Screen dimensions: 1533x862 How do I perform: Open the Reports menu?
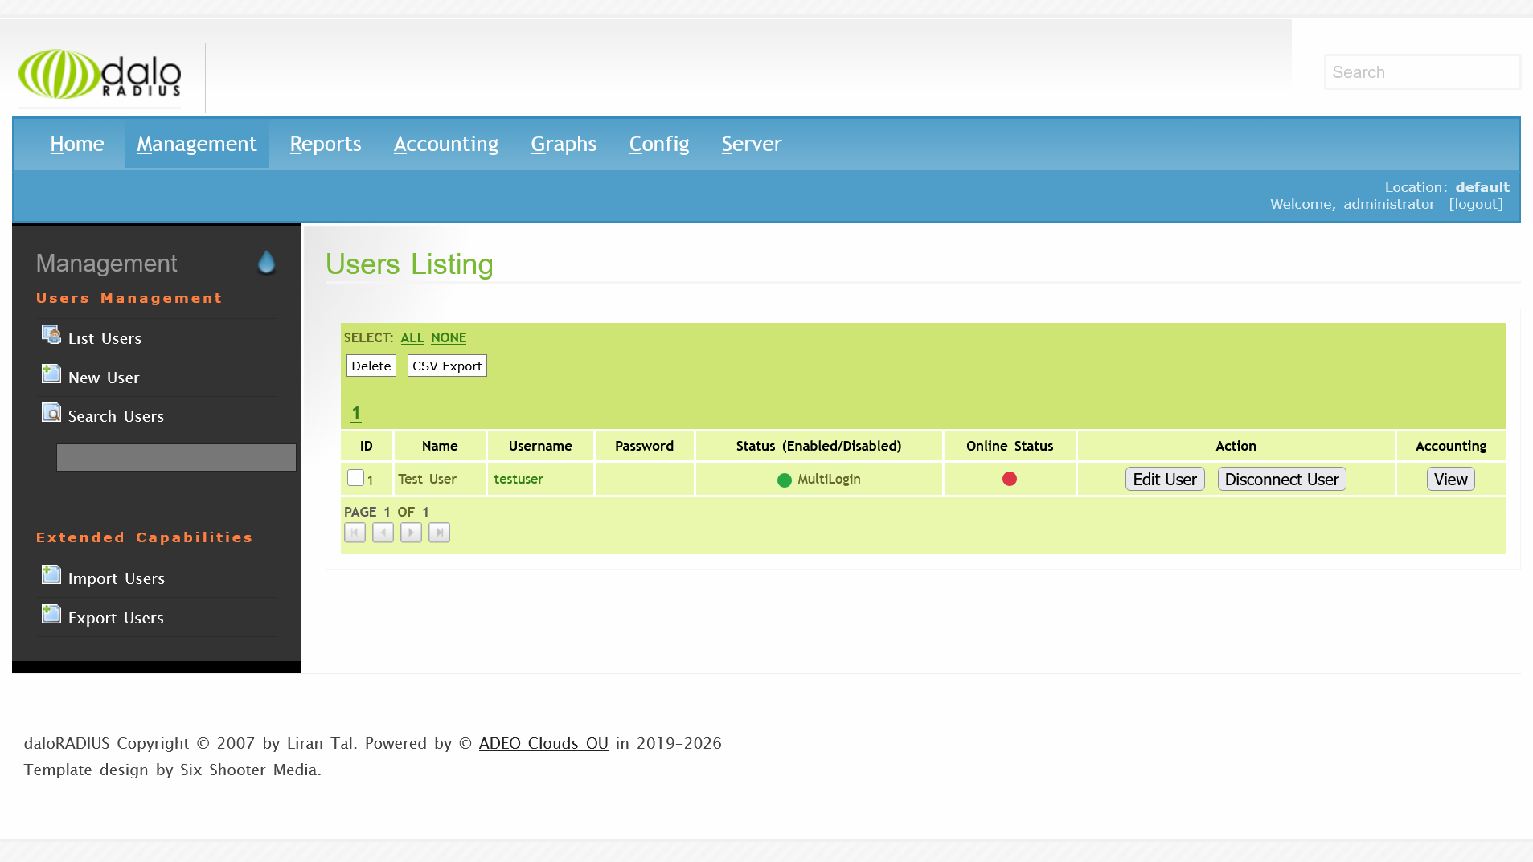tap(326, 144)
